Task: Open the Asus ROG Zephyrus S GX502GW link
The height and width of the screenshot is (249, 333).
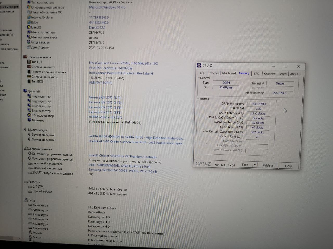Action: pyautogui.click(x=111, y=68)
